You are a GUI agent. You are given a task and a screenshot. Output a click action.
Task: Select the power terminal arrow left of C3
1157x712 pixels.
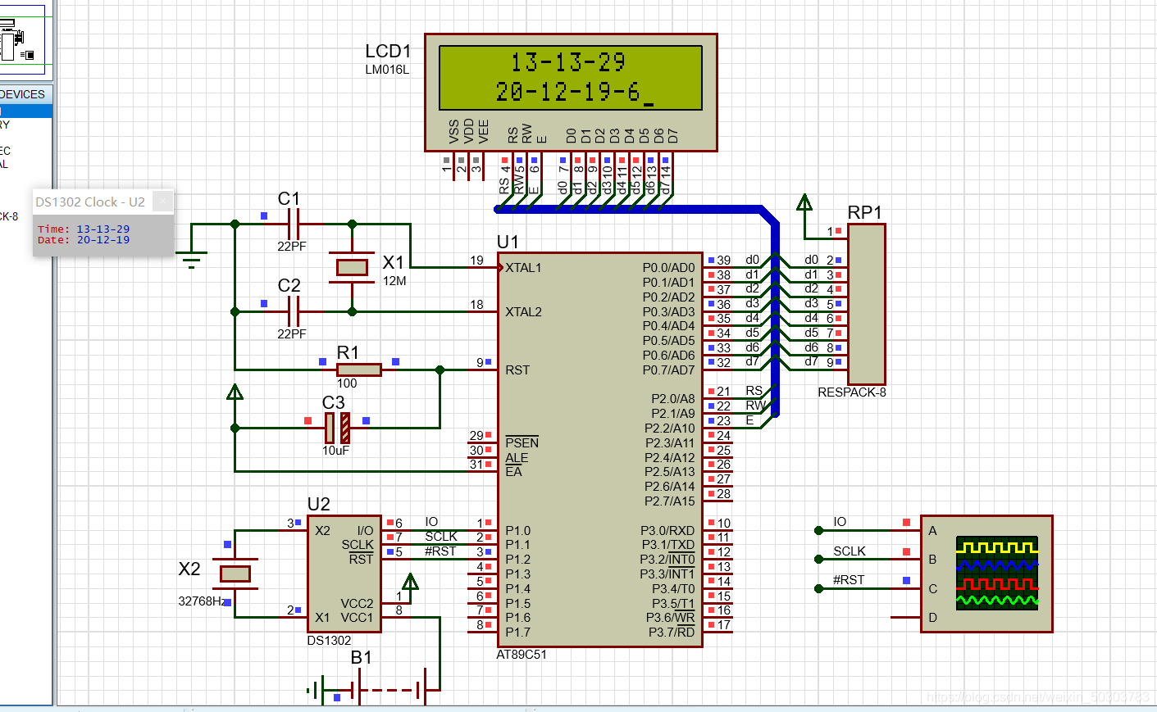(235, 392)
